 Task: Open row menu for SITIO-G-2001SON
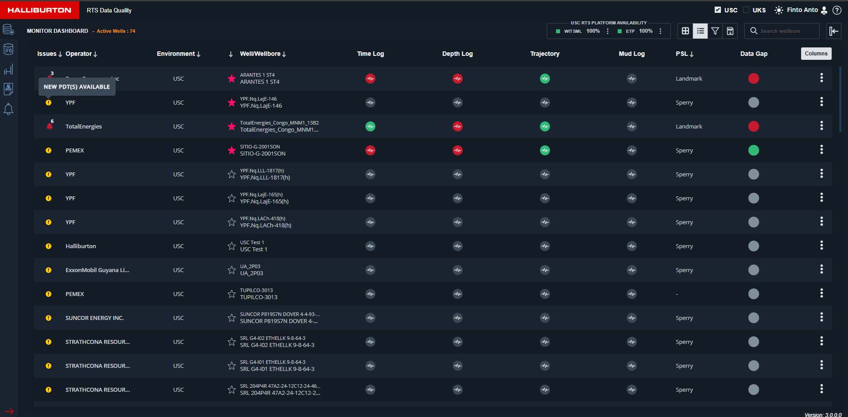tap(821, 150)
